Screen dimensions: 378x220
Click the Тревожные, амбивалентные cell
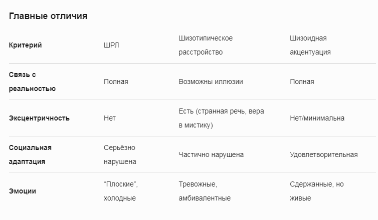[x=205, y=191]
